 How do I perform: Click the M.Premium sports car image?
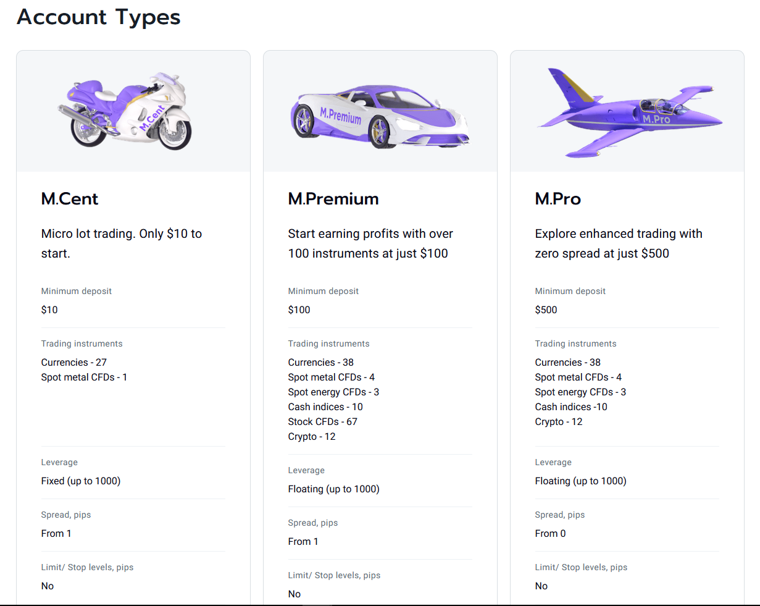(x=380, y=117)
